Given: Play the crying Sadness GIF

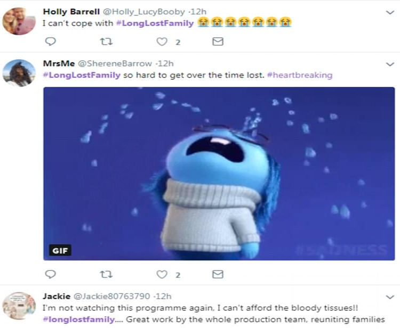Looking at the screenshot, I should (219, 174).
